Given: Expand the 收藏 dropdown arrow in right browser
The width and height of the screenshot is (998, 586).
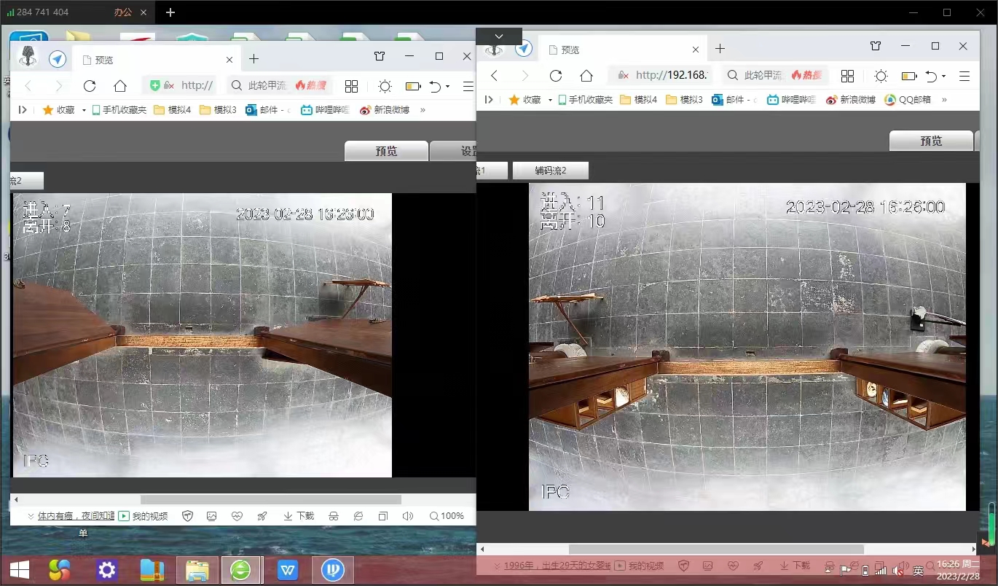Looking at the screenshot, I should [x=550, y=100].
